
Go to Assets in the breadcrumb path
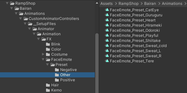click(107, 4)
